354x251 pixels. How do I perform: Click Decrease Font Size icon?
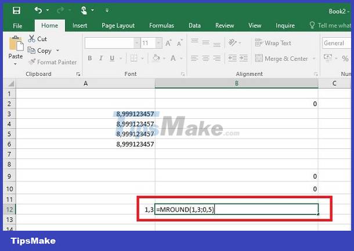(x=179, y=43)
